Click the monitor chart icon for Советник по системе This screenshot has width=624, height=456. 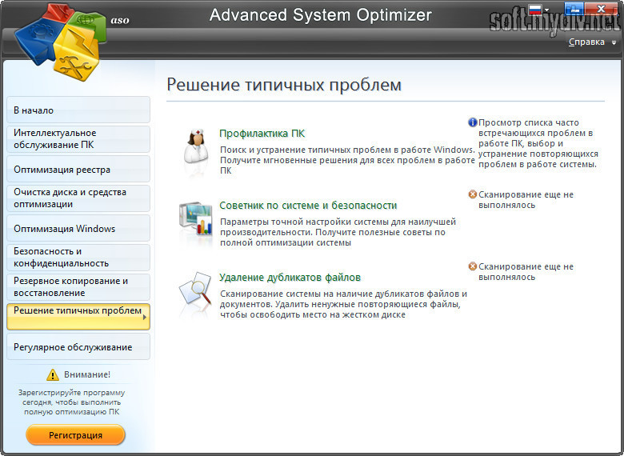pyautogui.click(x=196, y=218)
